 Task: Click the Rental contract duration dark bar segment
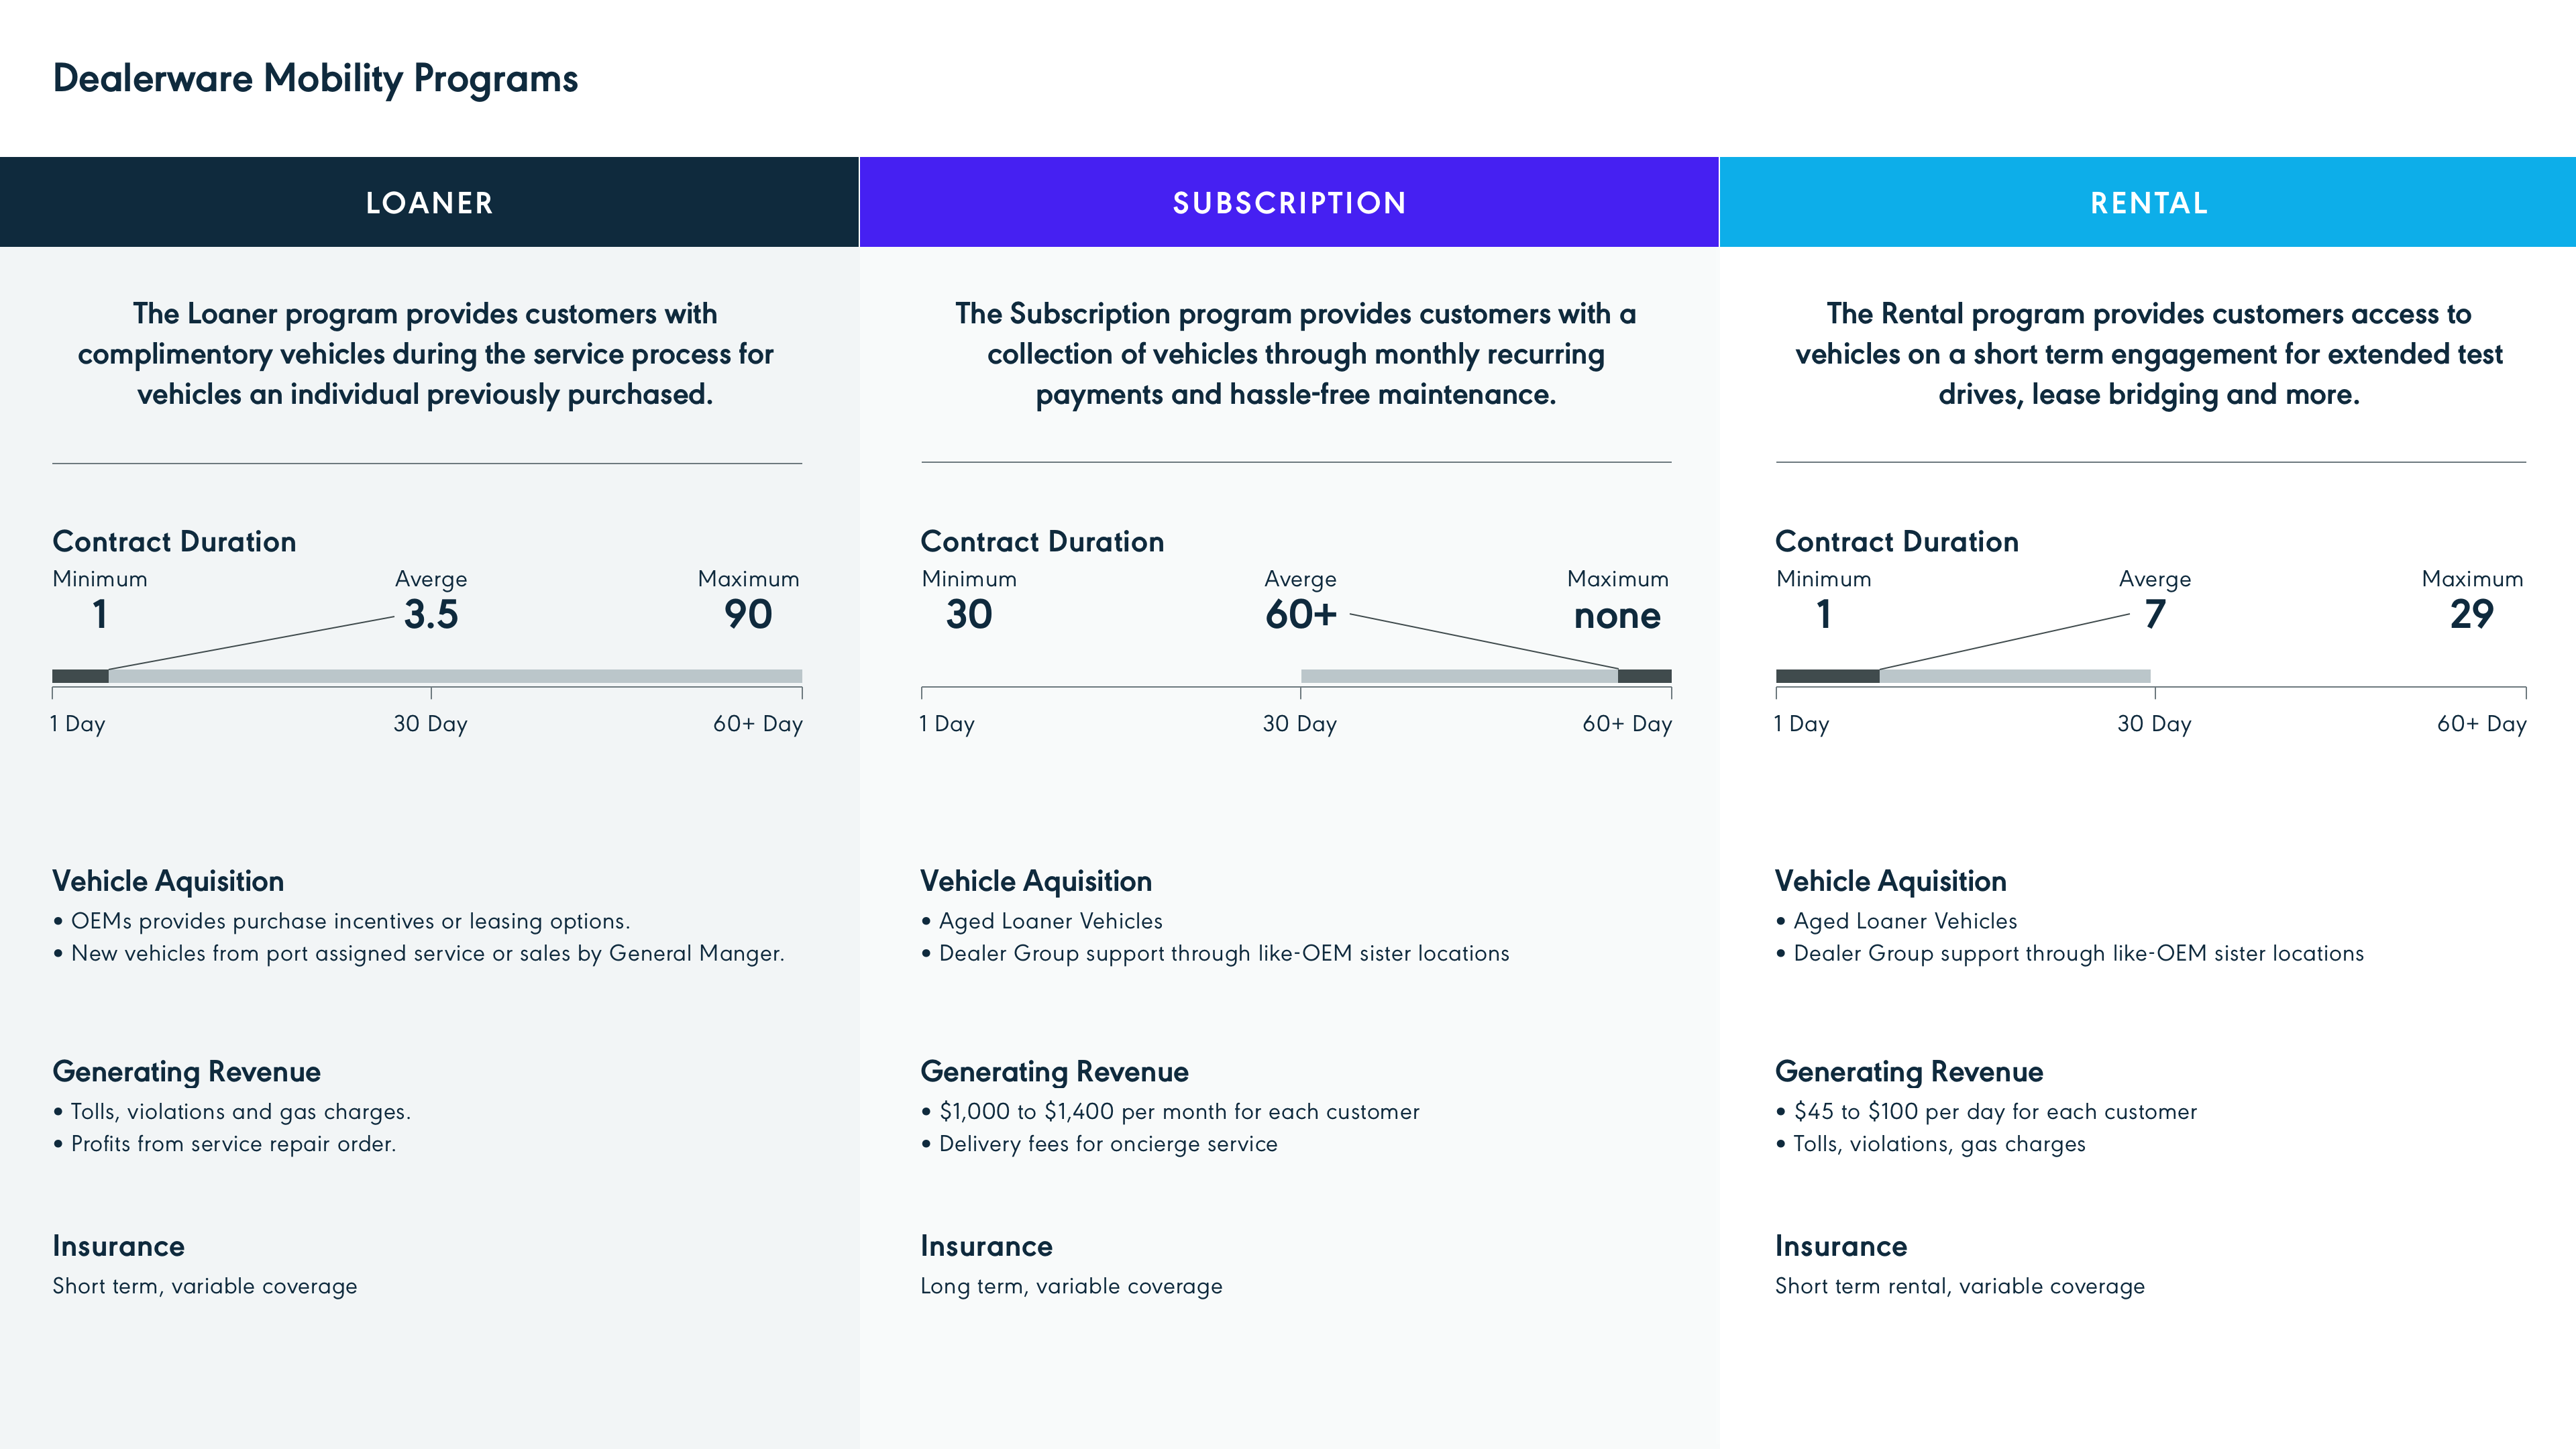pos(1827,676)
